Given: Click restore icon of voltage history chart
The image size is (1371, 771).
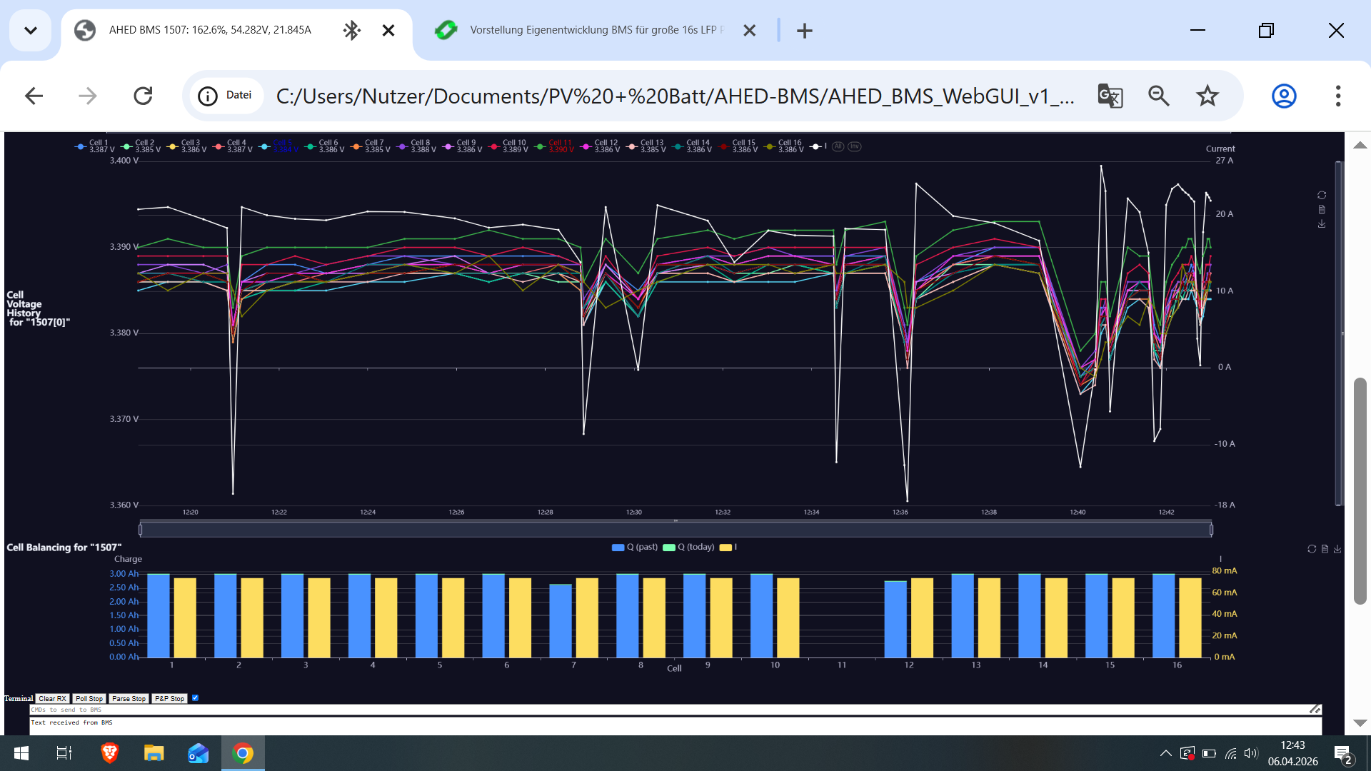Looking at the screenshot, I should pos(1322,196).
